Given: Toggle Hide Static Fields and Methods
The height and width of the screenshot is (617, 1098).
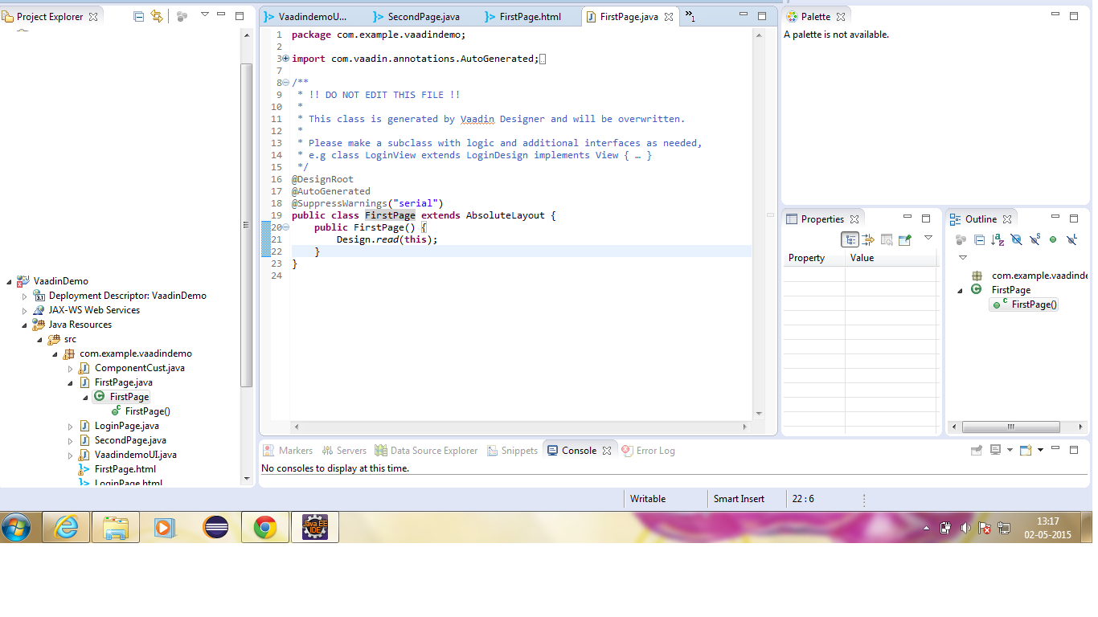Looking at the screenshot, I should click(x=1034, y=239).
